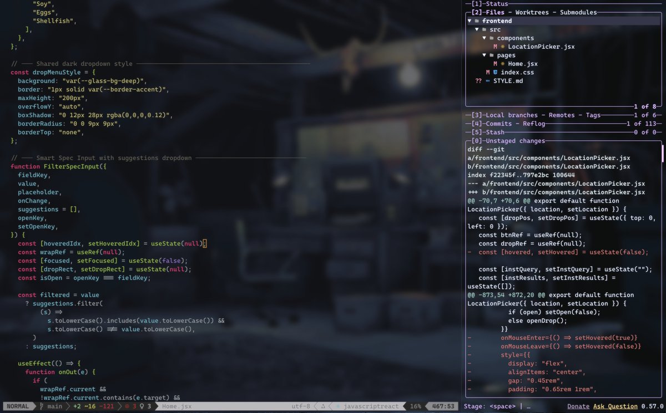Open the Reflog tab
Image resolution: width=666 pixels, height=413 pixels.
pos(534,124)
